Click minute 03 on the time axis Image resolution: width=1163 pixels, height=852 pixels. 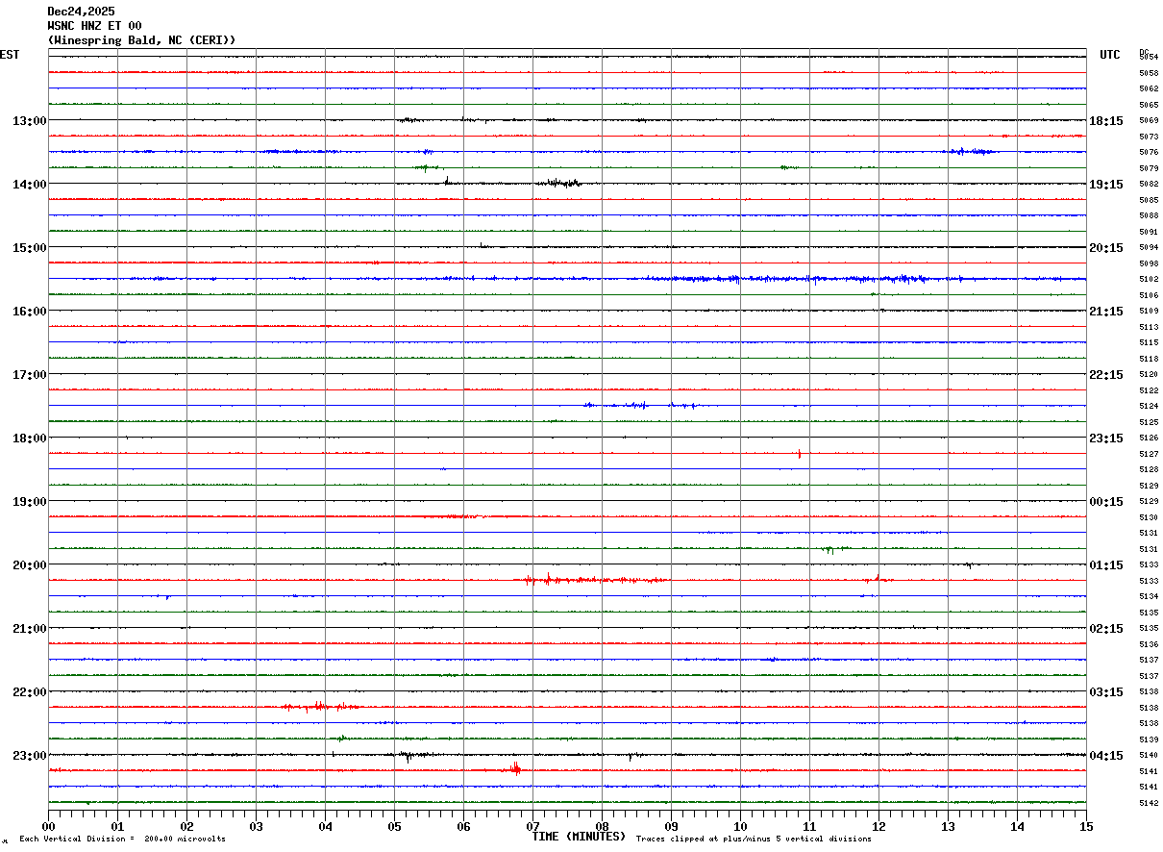coord(256,826)
